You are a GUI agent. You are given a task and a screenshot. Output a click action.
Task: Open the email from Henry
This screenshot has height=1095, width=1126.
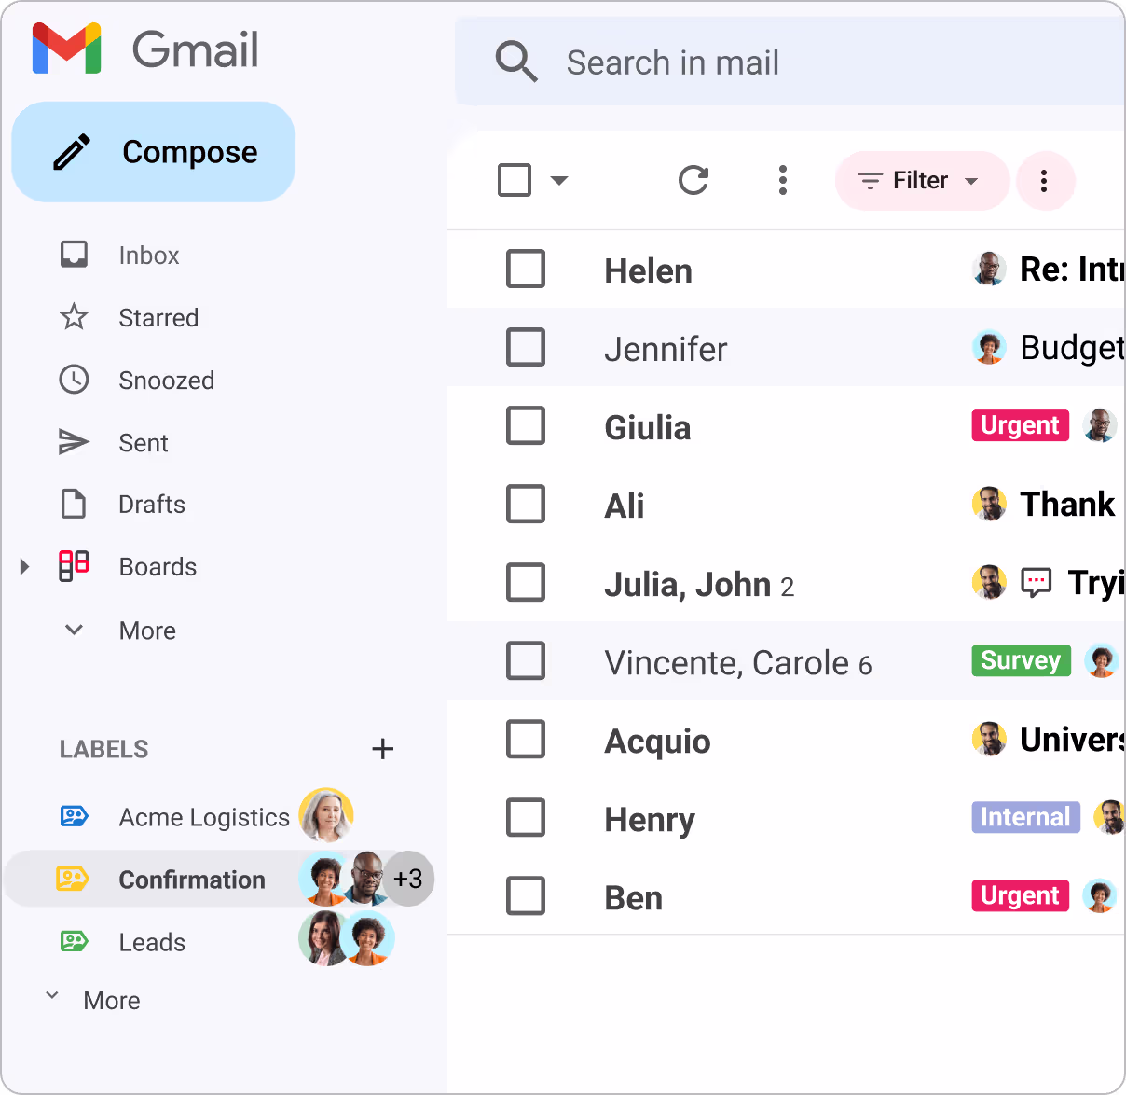(x=787, y=817)
